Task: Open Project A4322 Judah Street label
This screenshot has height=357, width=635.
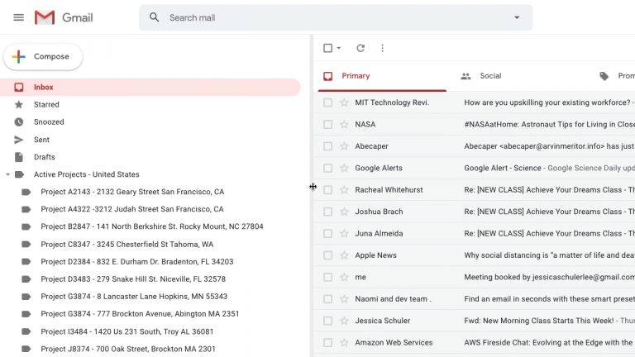Action: pyautogui.click(x=132, y=209)
